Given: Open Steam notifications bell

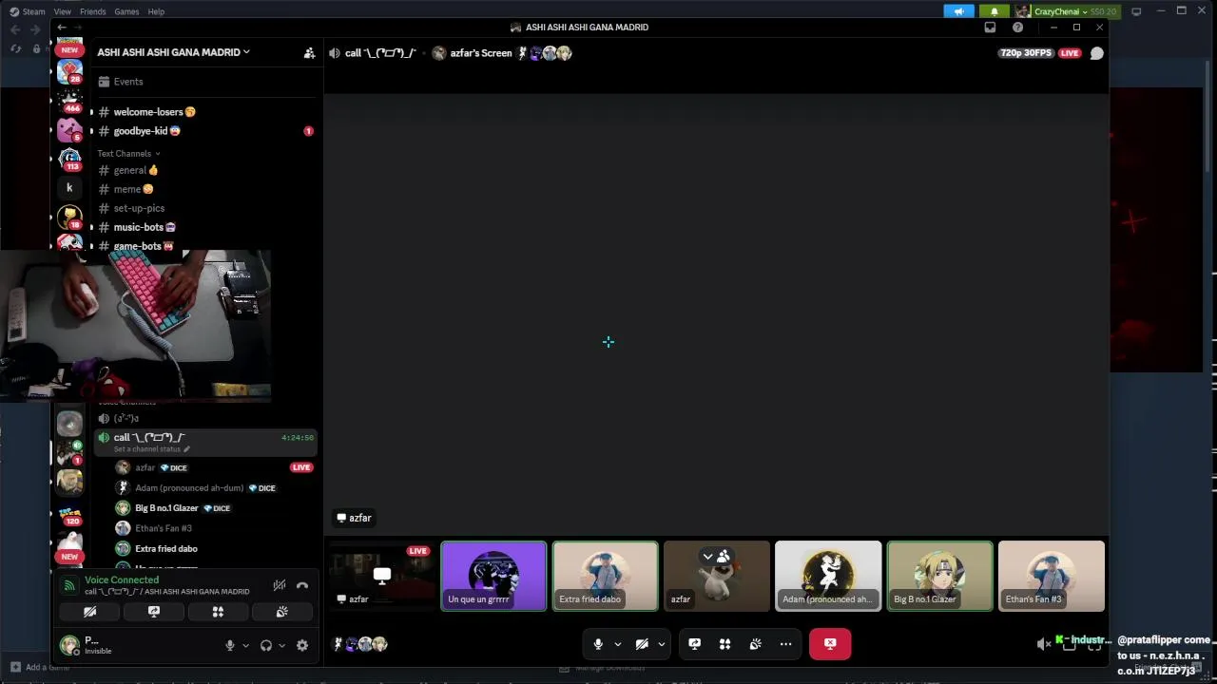Looking at the screenshot, I should [x=995, y=11].
